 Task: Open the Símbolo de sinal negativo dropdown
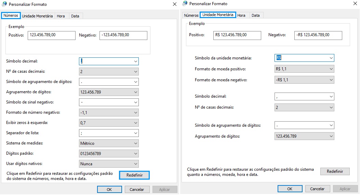[x=108, y=102]
